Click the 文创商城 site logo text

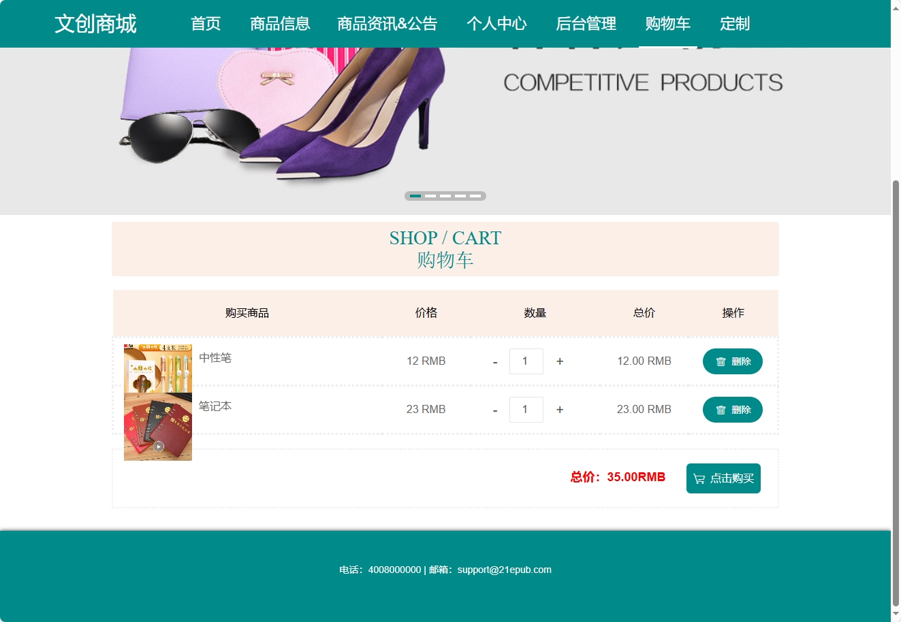(x=96, y=24)
